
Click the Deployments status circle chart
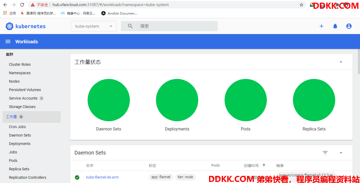click(177, 100)
